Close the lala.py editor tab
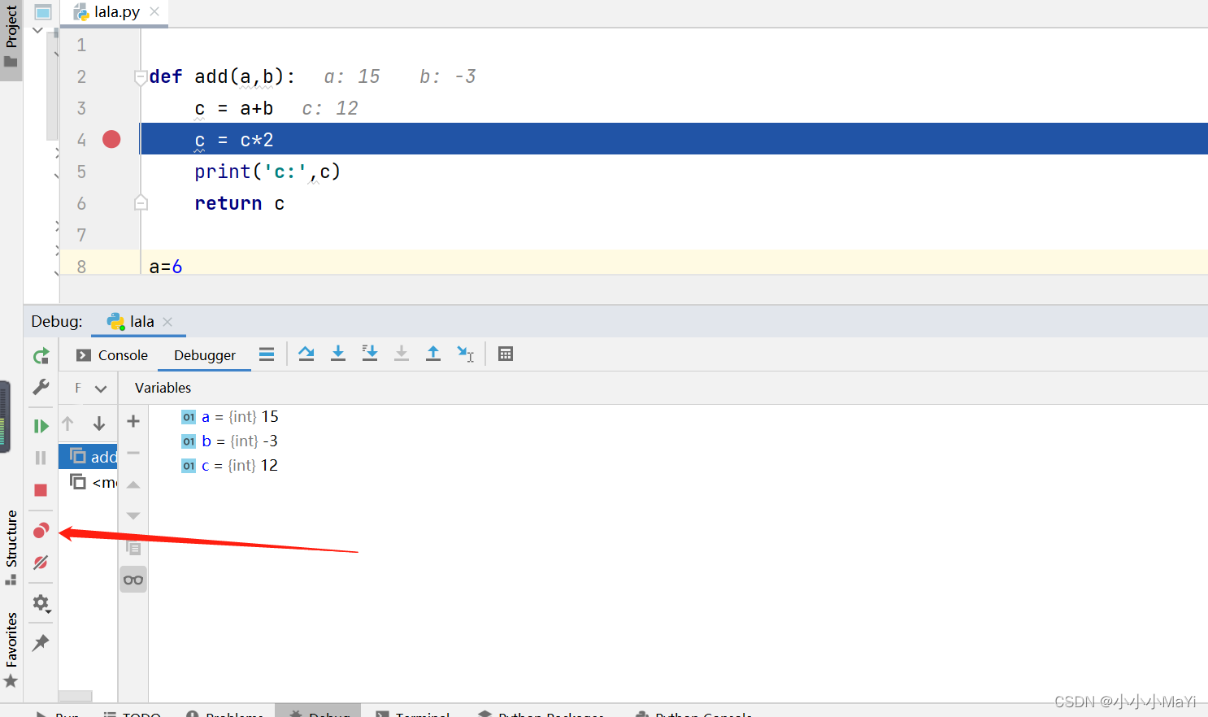 [154, 11]
